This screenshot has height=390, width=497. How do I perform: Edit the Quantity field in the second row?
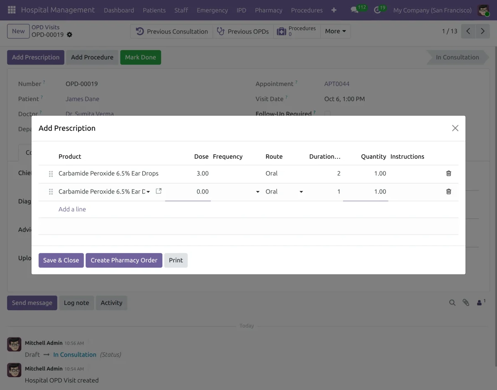(365, 191)
